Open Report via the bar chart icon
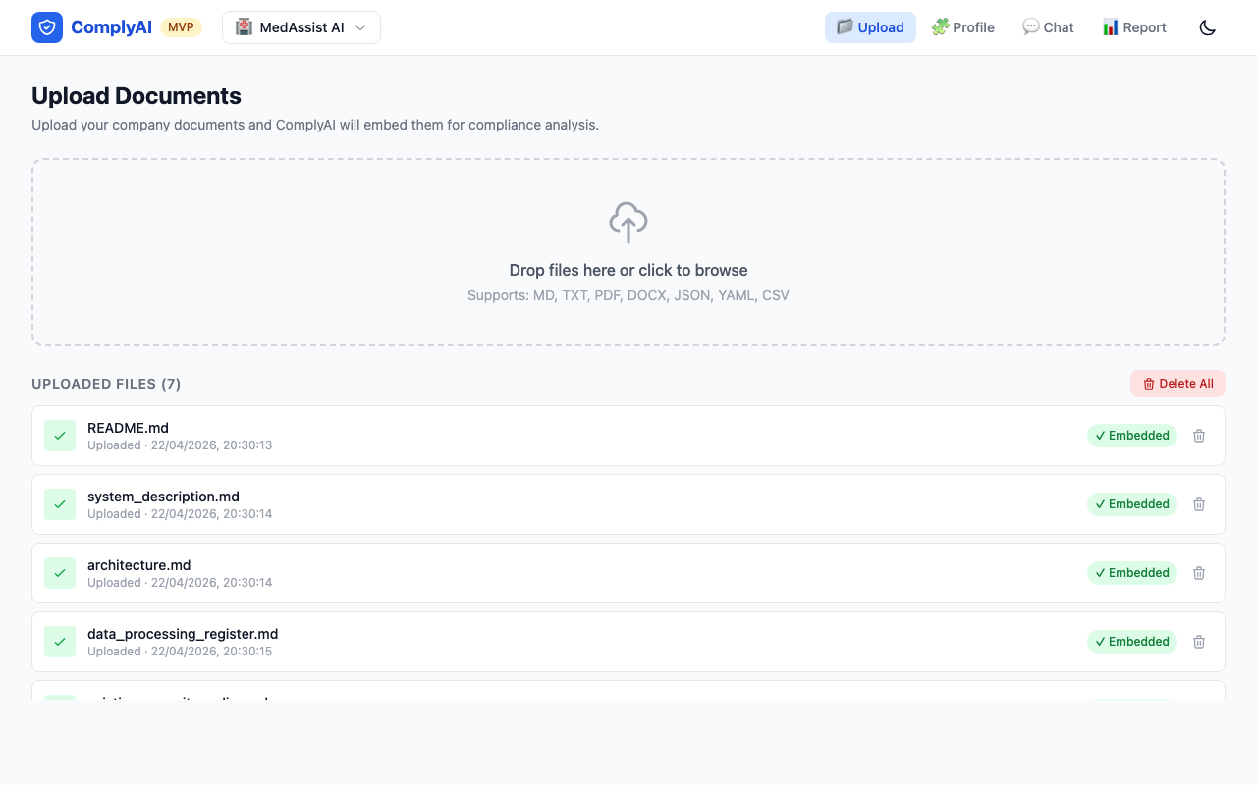The image size is (1257, 785). point(1134,27)
